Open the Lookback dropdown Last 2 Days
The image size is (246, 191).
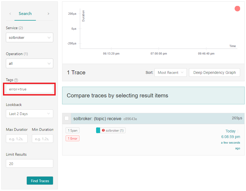29,114
